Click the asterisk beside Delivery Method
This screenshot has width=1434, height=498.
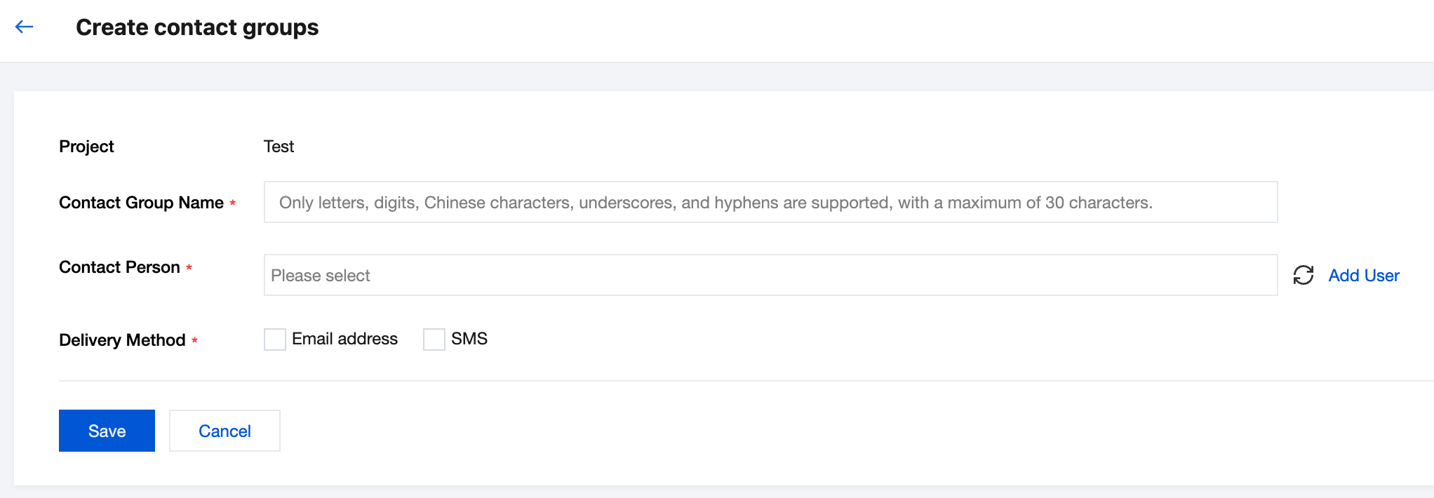194,341
